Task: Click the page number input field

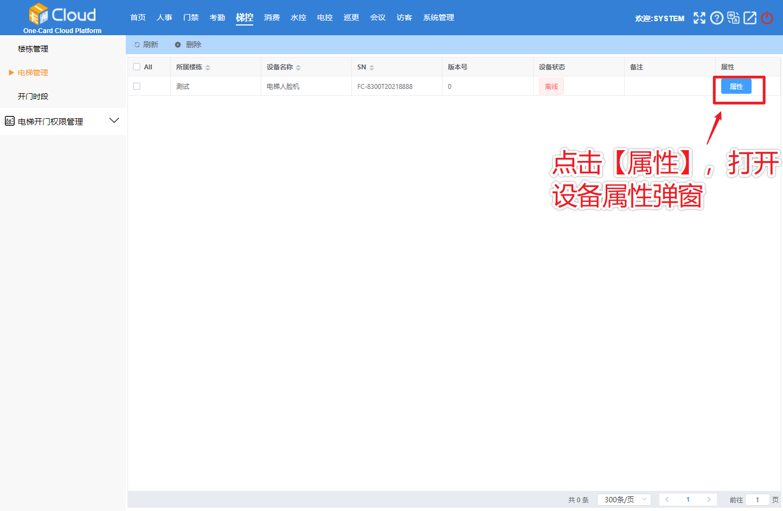Action: tap(757, 500)
